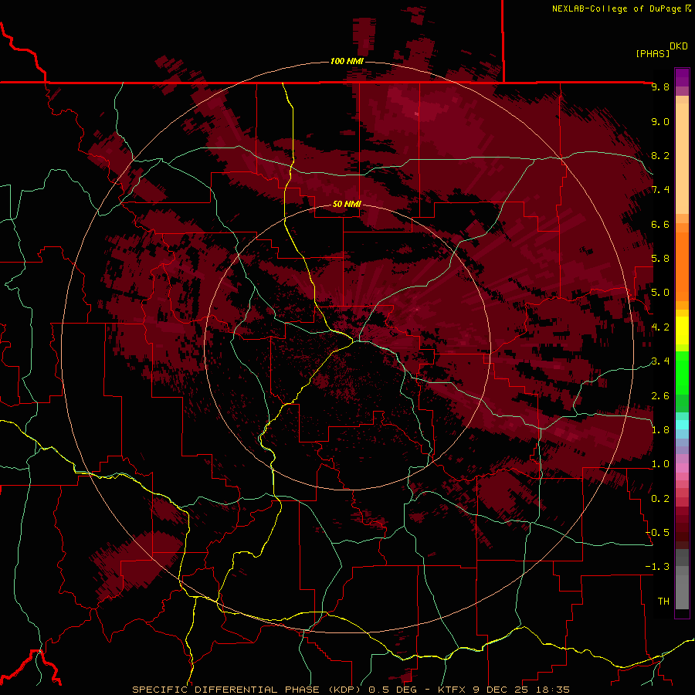Click the 7.4 value on color scale
The image size is (695, 695).
pyautogui.click(x=660, y=190)
